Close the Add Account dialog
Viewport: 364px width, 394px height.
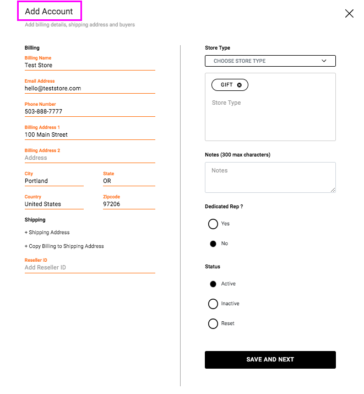(349, 14)
